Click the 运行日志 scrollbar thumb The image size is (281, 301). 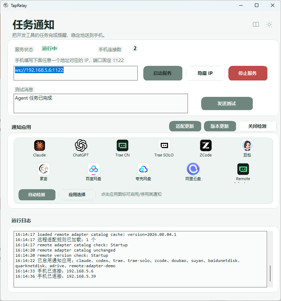270,273
